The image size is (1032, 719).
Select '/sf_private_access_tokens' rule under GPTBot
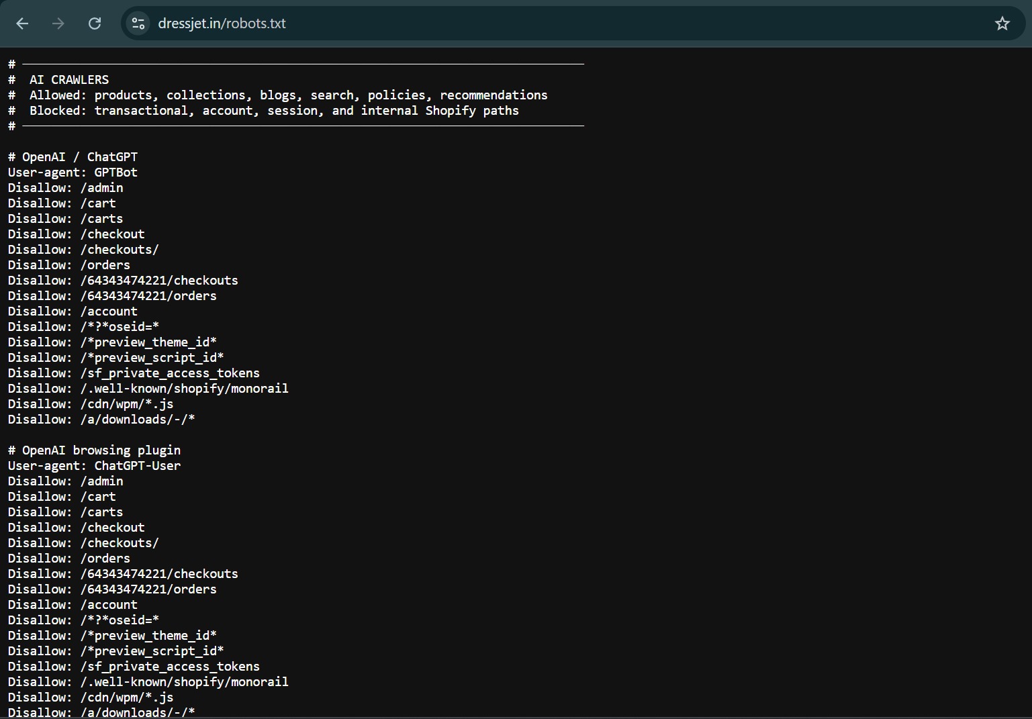(x=134, y=373)
